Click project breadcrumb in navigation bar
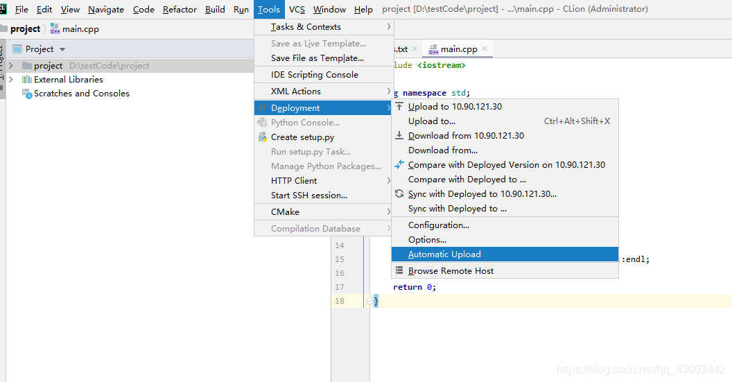This screenshot has width=732, height=382. coord(25,29)
